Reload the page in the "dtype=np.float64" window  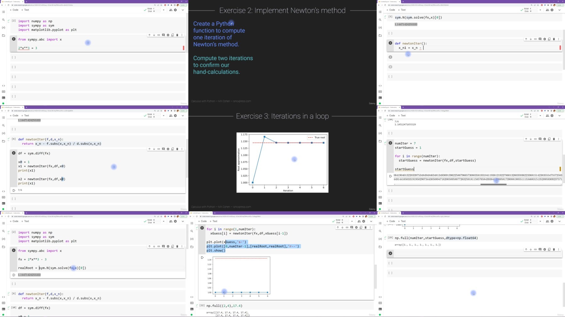tap(385, 216)
